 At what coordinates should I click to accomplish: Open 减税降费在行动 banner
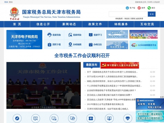click(x=143, y=34)
